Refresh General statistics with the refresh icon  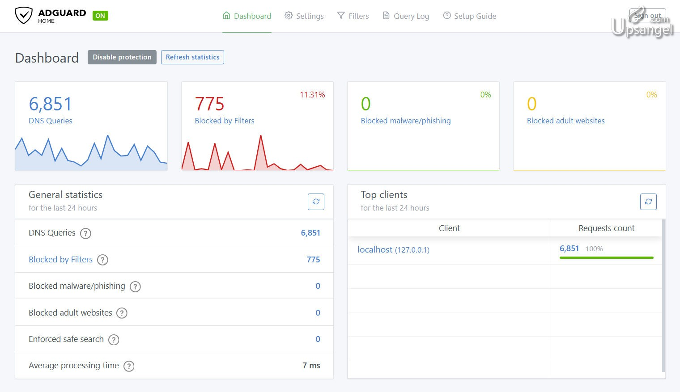click(316, 202)
